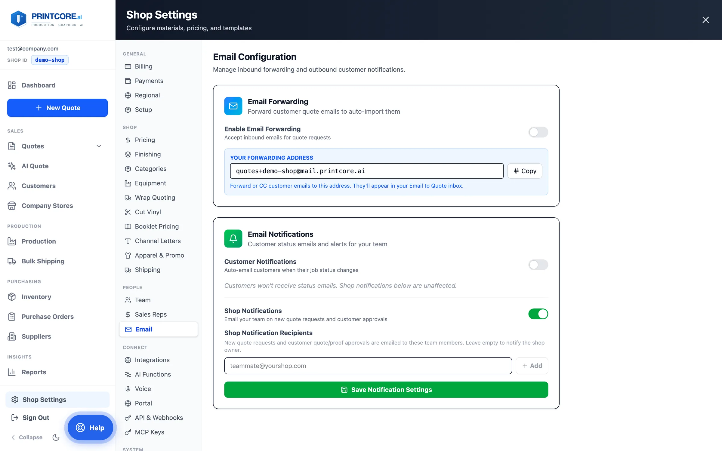
Task: Open Regional settings
Action: coord(159,95)
